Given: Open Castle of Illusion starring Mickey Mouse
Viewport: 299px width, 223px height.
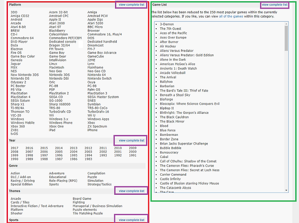Looking at the screenshot, I should (x=189, y=183).
